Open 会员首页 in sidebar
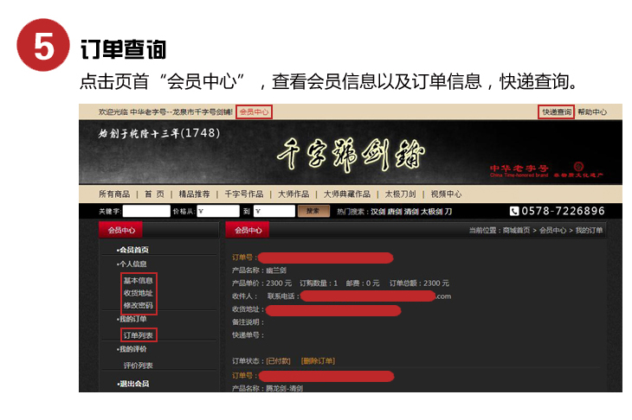 coord(133,250)
